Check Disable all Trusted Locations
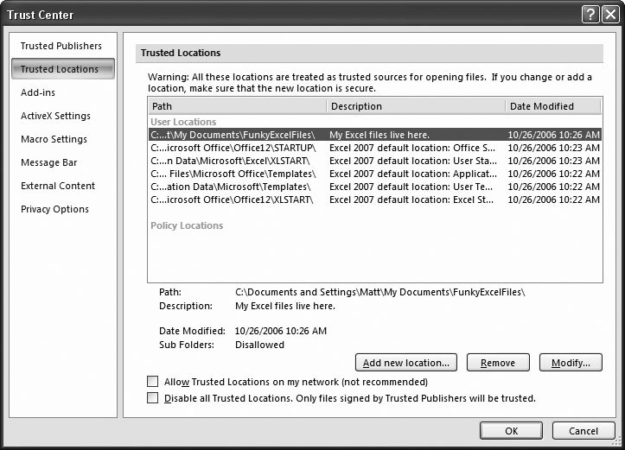 (153, 398)
